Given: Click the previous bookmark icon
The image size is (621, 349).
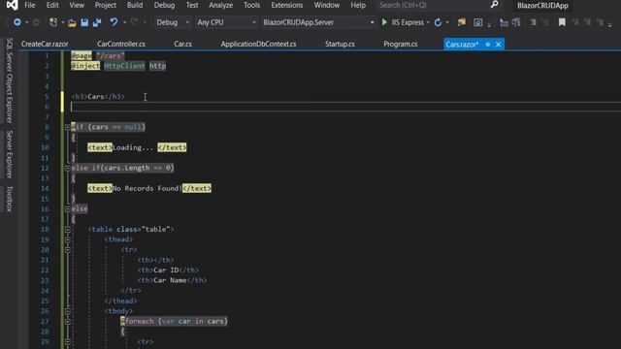Looking at the screenshot, I should [575, 22].
